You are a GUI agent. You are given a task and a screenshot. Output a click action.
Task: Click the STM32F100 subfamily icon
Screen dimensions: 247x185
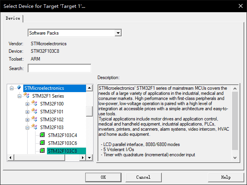click(x=35, y=104)
